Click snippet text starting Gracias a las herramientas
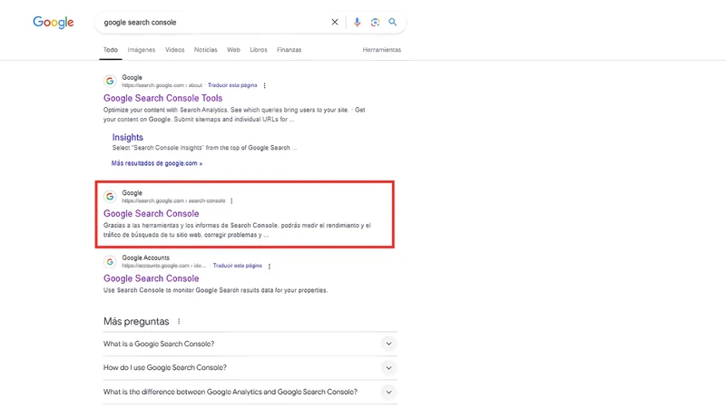The height and width of the screenshot is (408, 726). tap(237, 230)
